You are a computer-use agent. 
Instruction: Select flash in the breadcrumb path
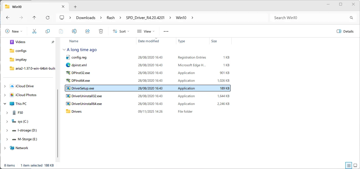(111, 18)
